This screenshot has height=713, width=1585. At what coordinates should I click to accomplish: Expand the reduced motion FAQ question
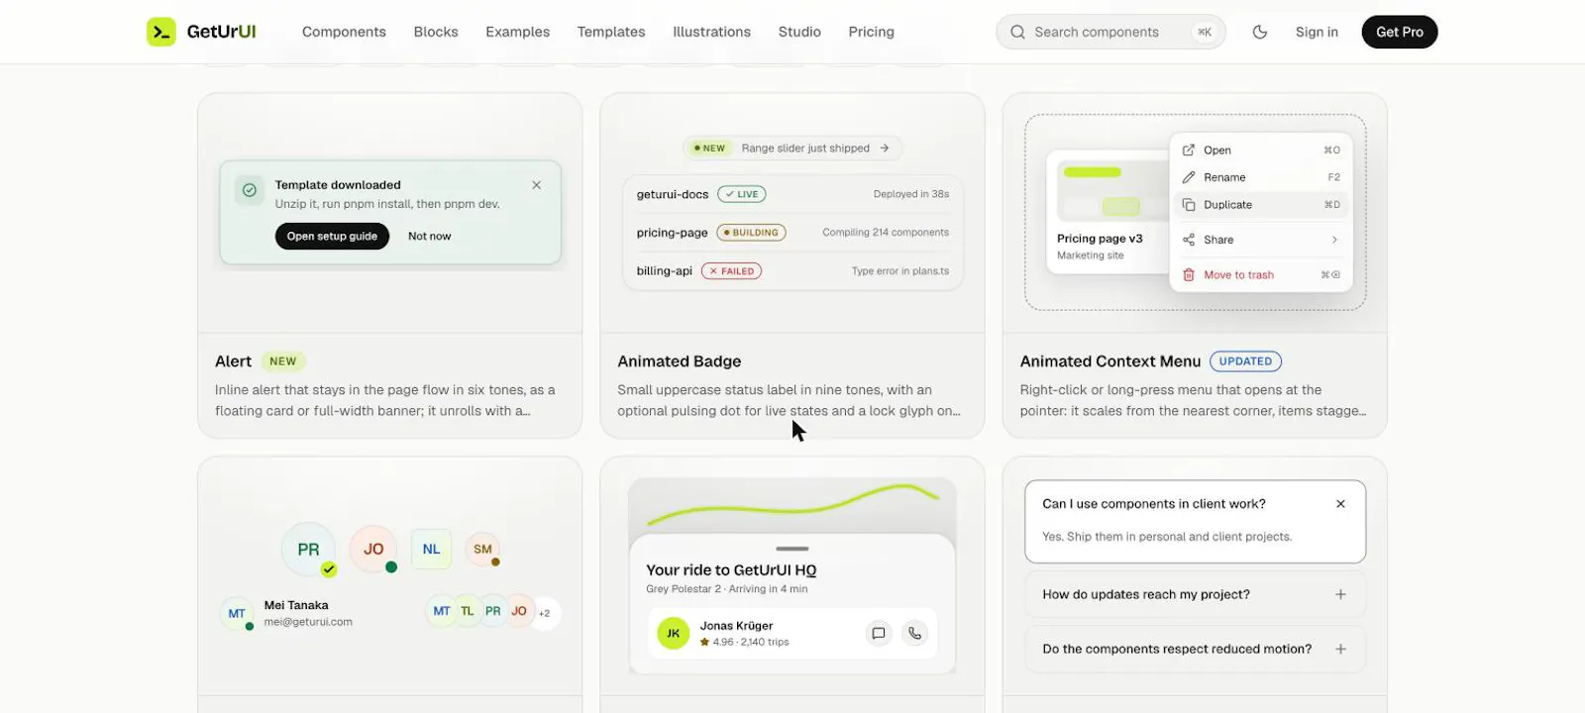click(1195, 650)
